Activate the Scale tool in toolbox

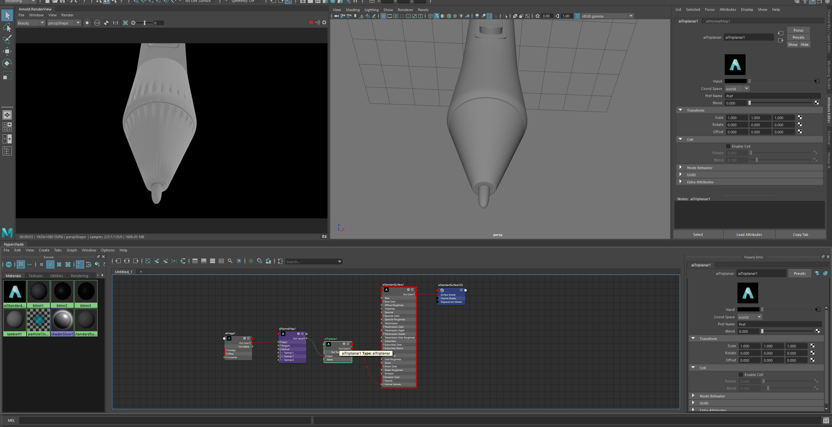(x=7, y=75)
